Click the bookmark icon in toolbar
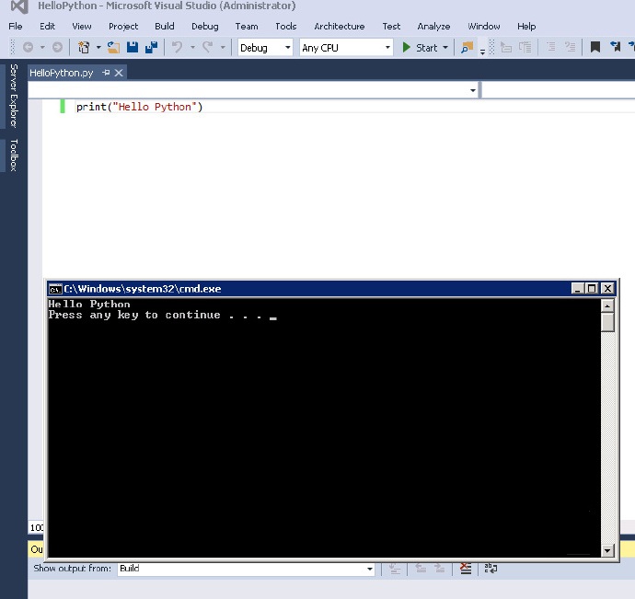Image resolution: width=635 pixels, height=599 pixels. pyautogui.click(x=595, y=48)
